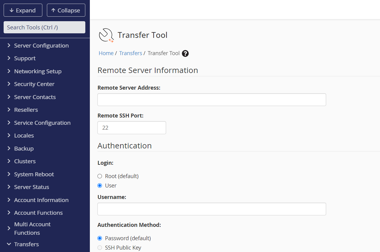The height and width of the screenshot is (252, 380).
Task: Select the Root (default) login option
Action: click(x=100, y=176)
